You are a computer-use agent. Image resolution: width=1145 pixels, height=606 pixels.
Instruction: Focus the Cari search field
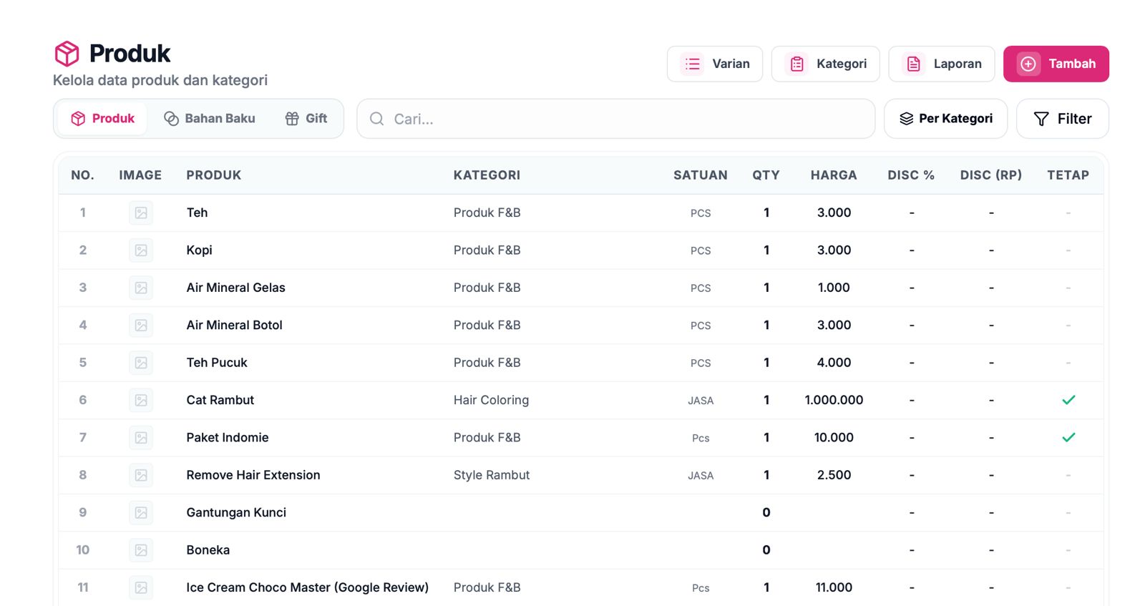coord(615,119)
